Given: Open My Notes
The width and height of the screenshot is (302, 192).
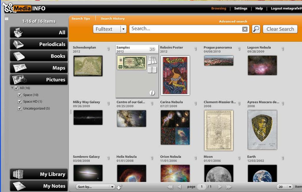Looking at the screenshot, I should click(39, 186).
